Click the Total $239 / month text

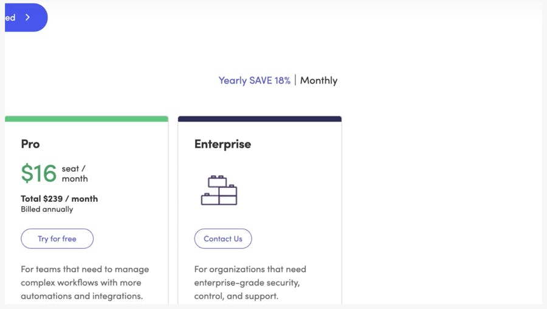coord(59,198)
